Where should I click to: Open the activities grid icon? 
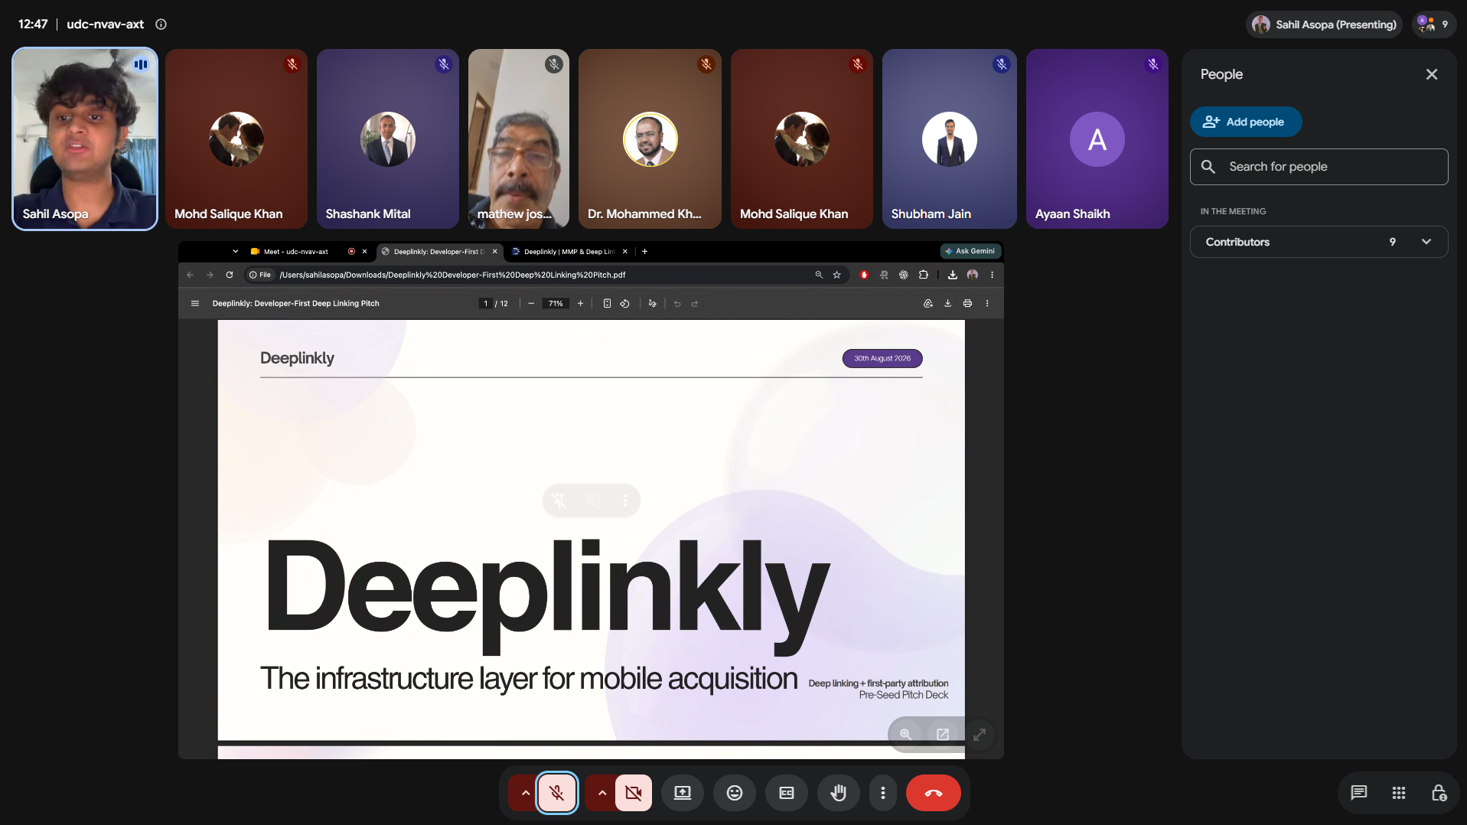1399,793
